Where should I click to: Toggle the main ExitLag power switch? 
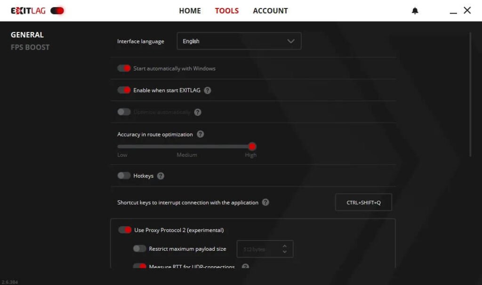[x=57, y=11]
